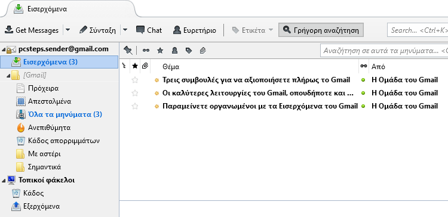Viewport: 448px width, 217px height.
Task: Click sender of Οι καλύτερες λειτουργίες row
Action: pos(404,93)
